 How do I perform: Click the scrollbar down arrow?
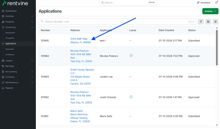(217, 125)
